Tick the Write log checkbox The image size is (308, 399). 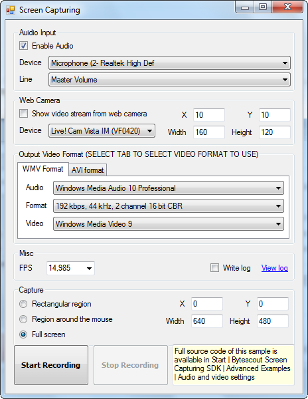[214, 268]
